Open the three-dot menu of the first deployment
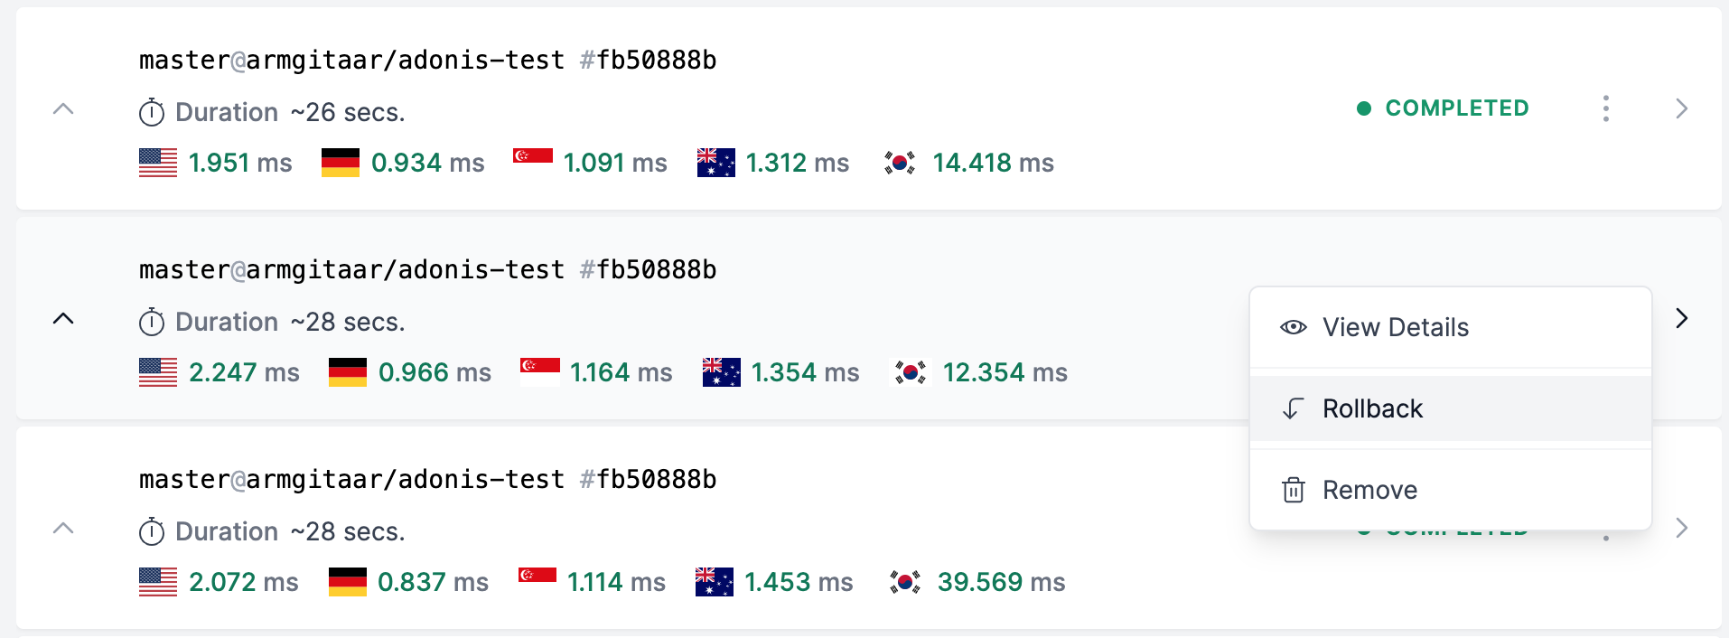This screenshot has width=1729, height=638. click(x=1605, y=108)
